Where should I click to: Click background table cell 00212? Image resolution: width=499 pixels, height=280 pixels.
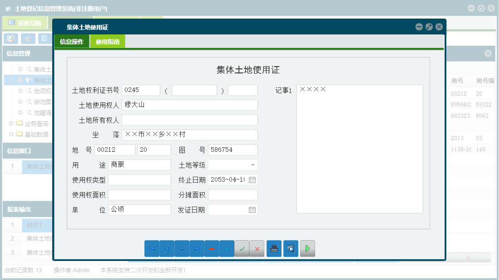click(459, 94)
